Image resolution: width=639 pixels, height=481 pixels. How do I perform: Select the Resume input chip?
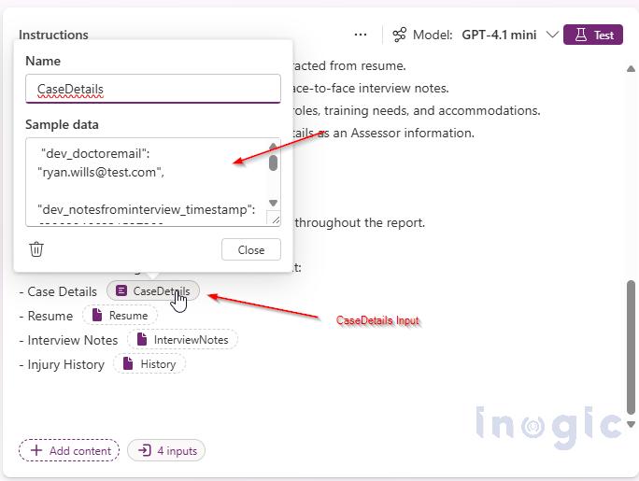[x=120, y=316]
